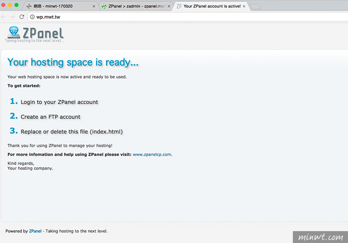Click the browser back arrow

(3, 17)
